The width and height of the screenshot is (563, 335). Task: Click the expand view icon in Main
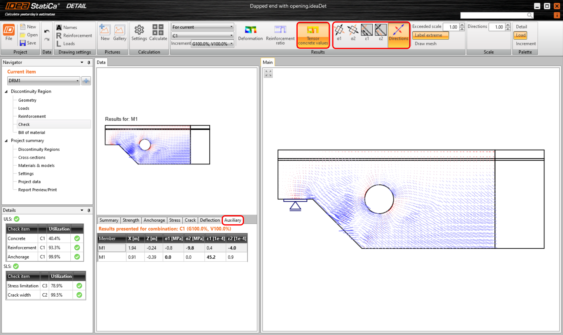(x=268, y=73)
